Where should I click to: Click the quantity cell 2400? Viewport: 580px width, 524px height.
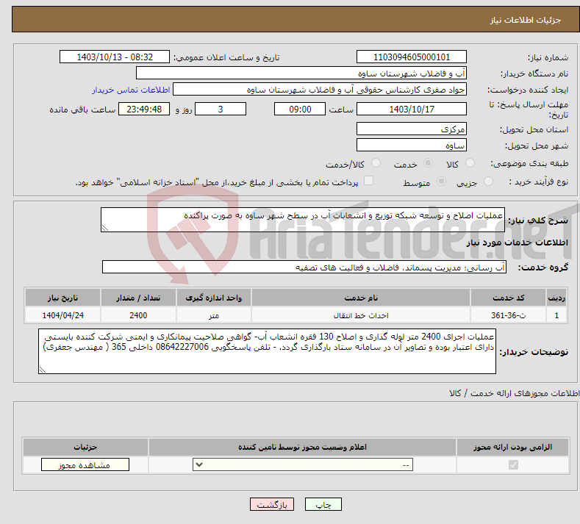(138, 315)
